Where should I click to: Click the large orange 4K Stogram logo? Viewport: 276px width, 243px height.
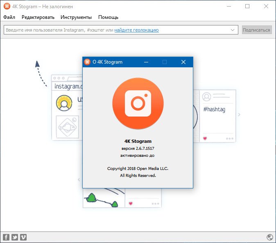[x=138, y=103]
